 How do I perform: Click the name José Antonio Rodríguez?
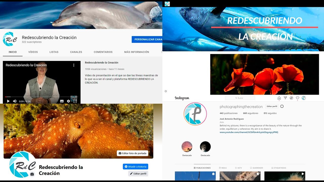pyautogui.click(x=232, y=119)
